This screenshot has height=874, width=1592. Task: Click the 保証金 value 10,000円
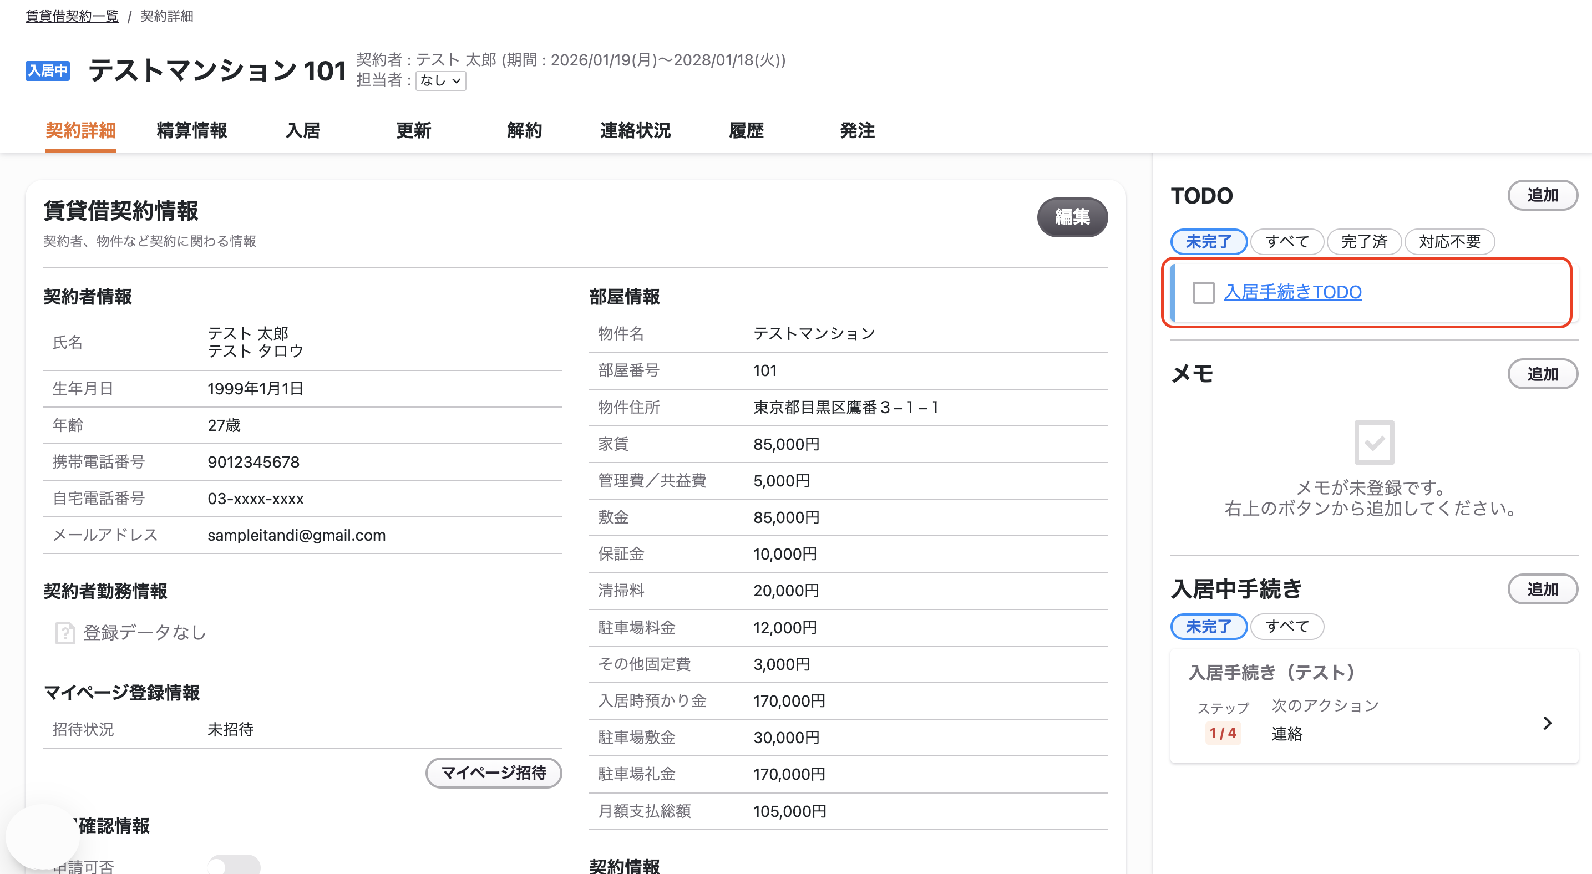[x=785, y=554]
